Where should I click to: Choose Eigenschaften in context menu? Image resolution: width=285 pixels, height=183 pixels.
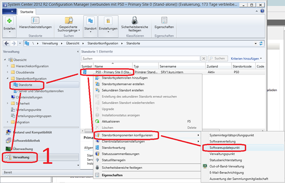tap(147, 175)
